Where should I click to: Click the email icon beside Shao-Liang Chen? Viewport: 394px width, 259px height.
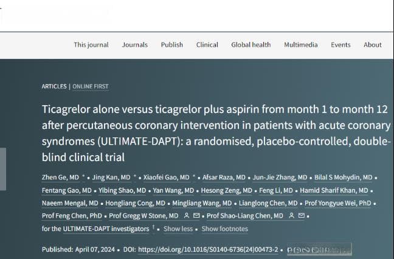pyautogui.click(x=302, y=216)
